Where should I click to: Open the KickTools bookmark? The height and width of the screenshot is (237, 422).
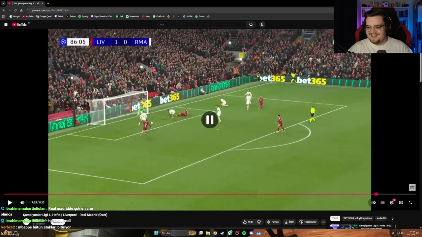tap(159, 16)
